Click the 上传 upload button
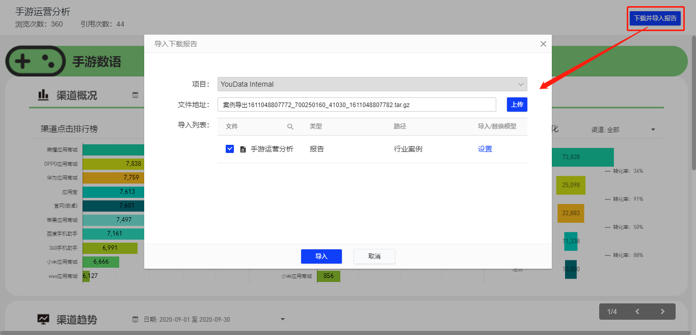Image resolution: width=696 pixels, height=335 pixels. point(517,105)
